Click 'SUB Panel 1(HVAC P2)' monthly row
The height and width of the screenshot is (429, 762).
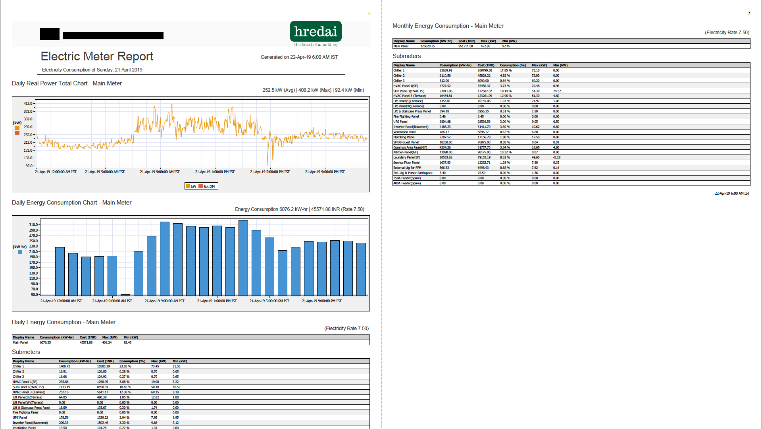(x=571, y=91)
